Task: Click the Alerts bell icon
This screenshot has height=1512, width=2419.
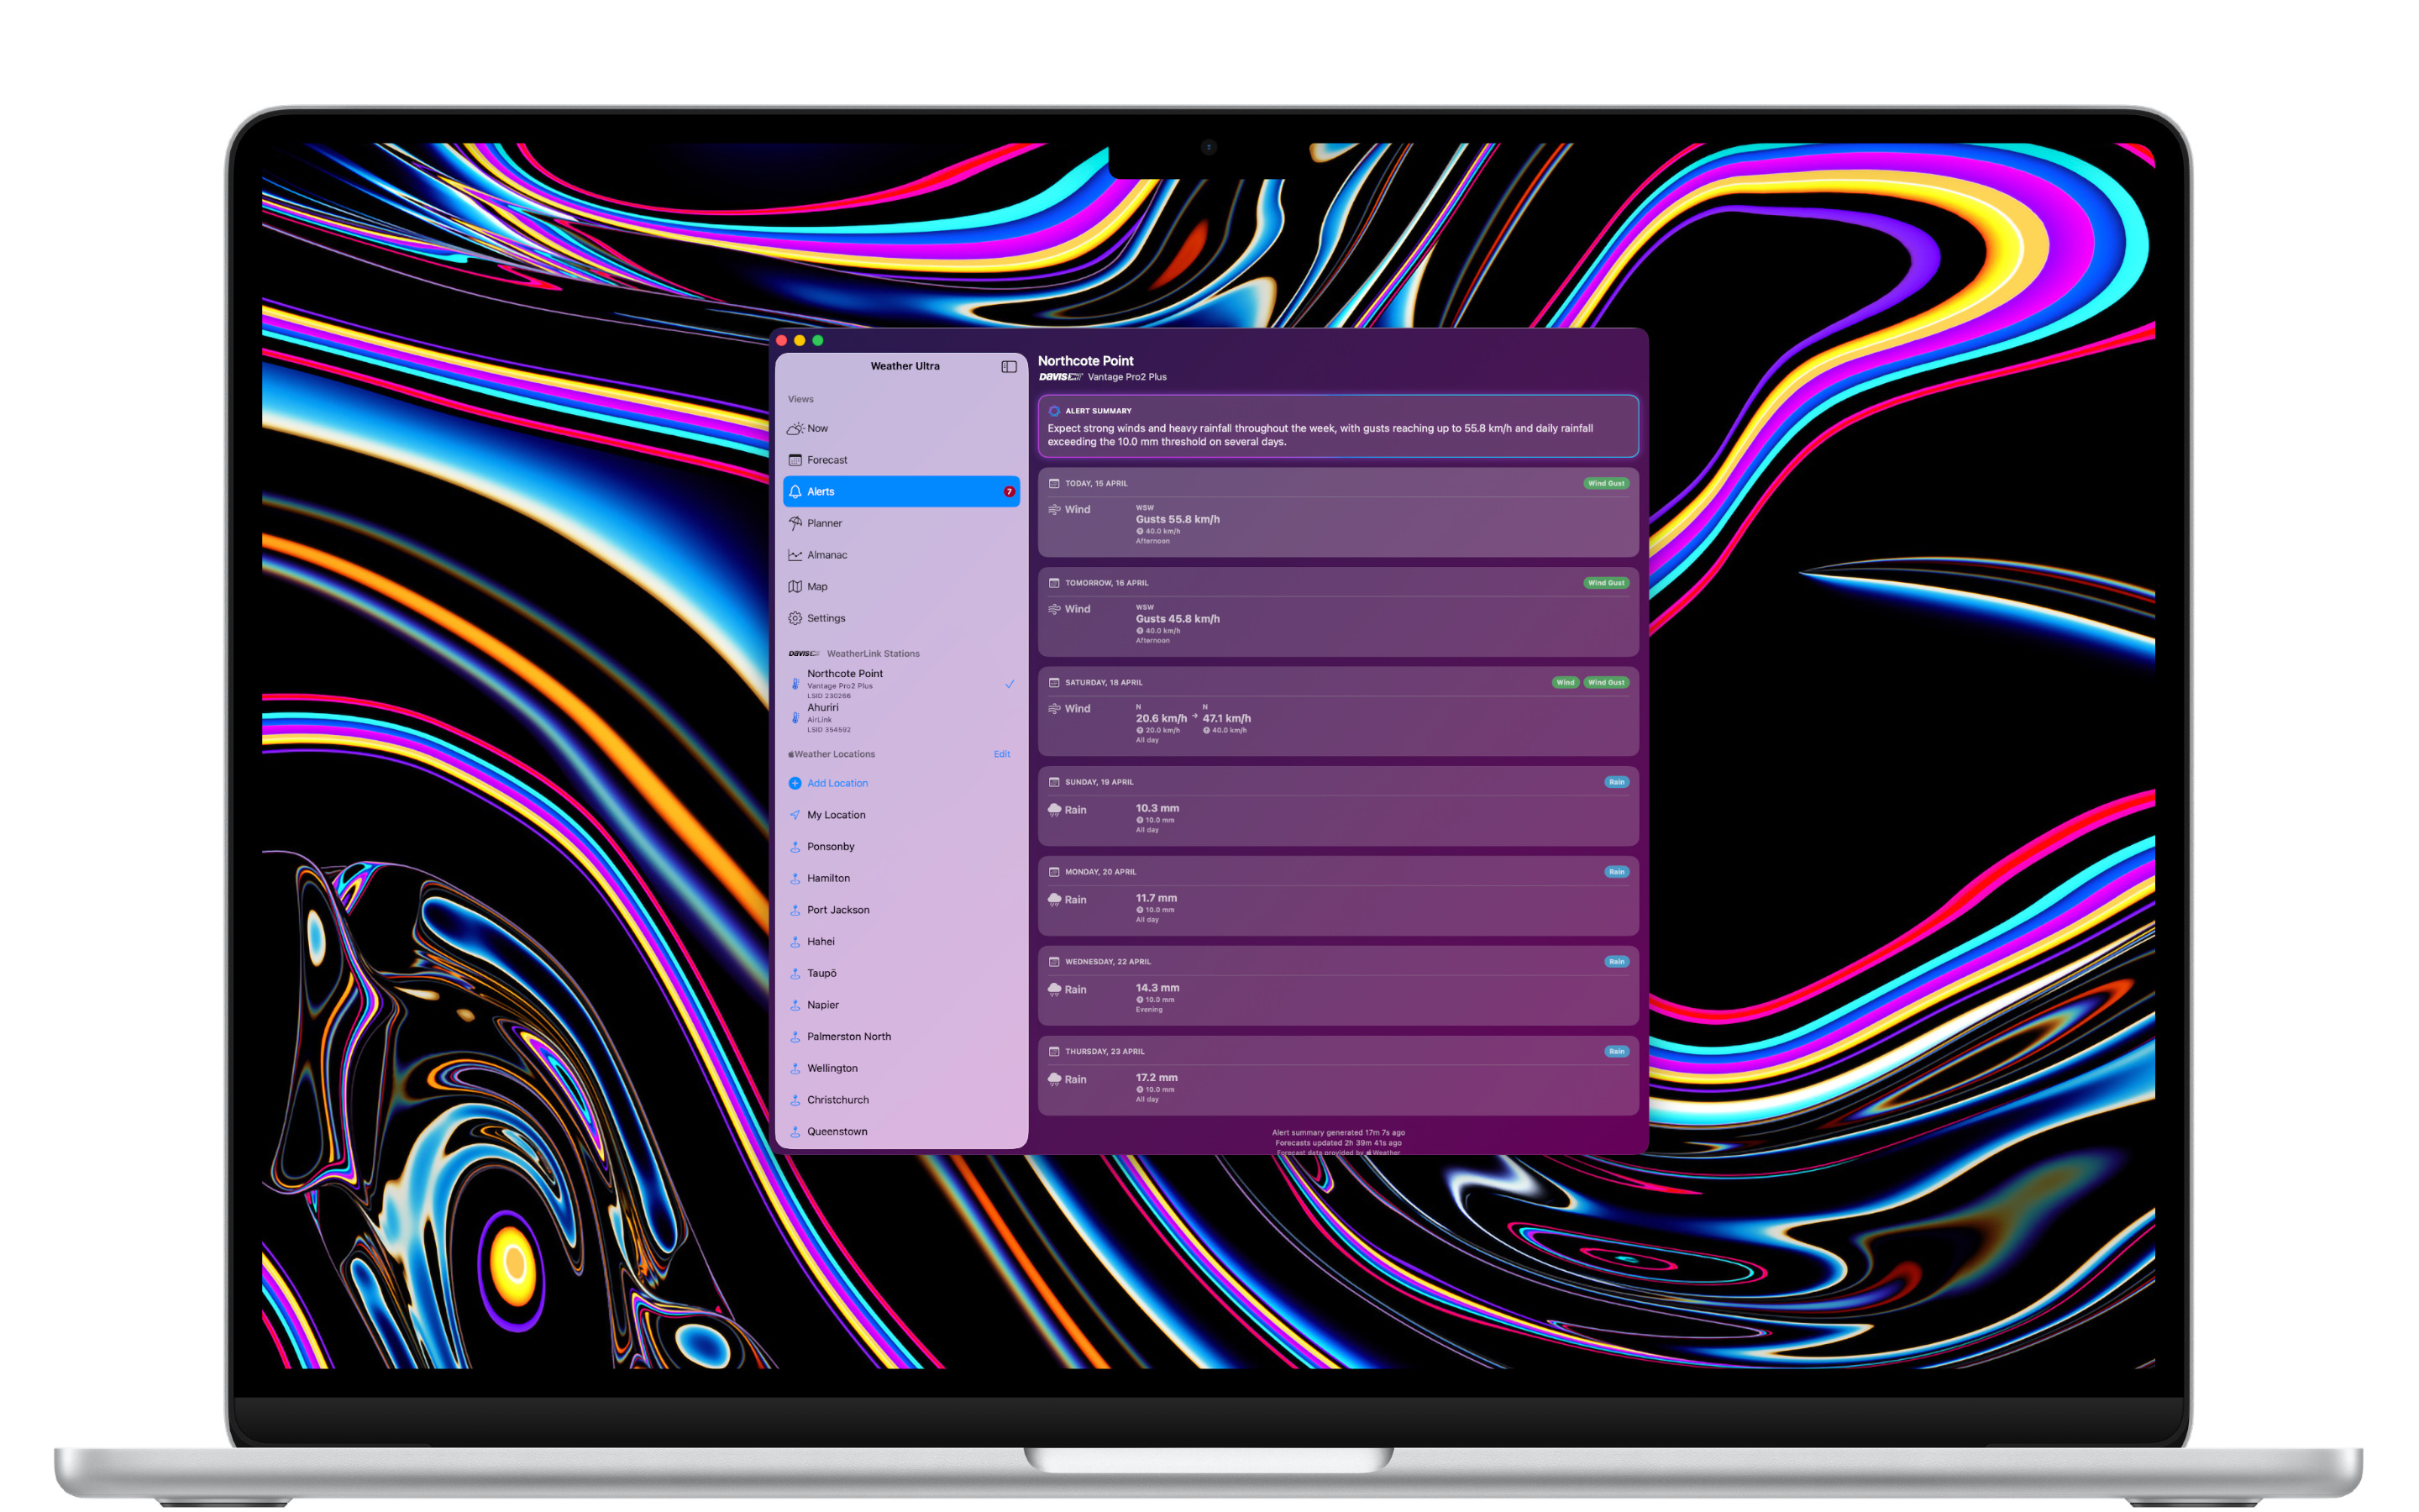Action: pyautogui.click(x=795, y=491)
